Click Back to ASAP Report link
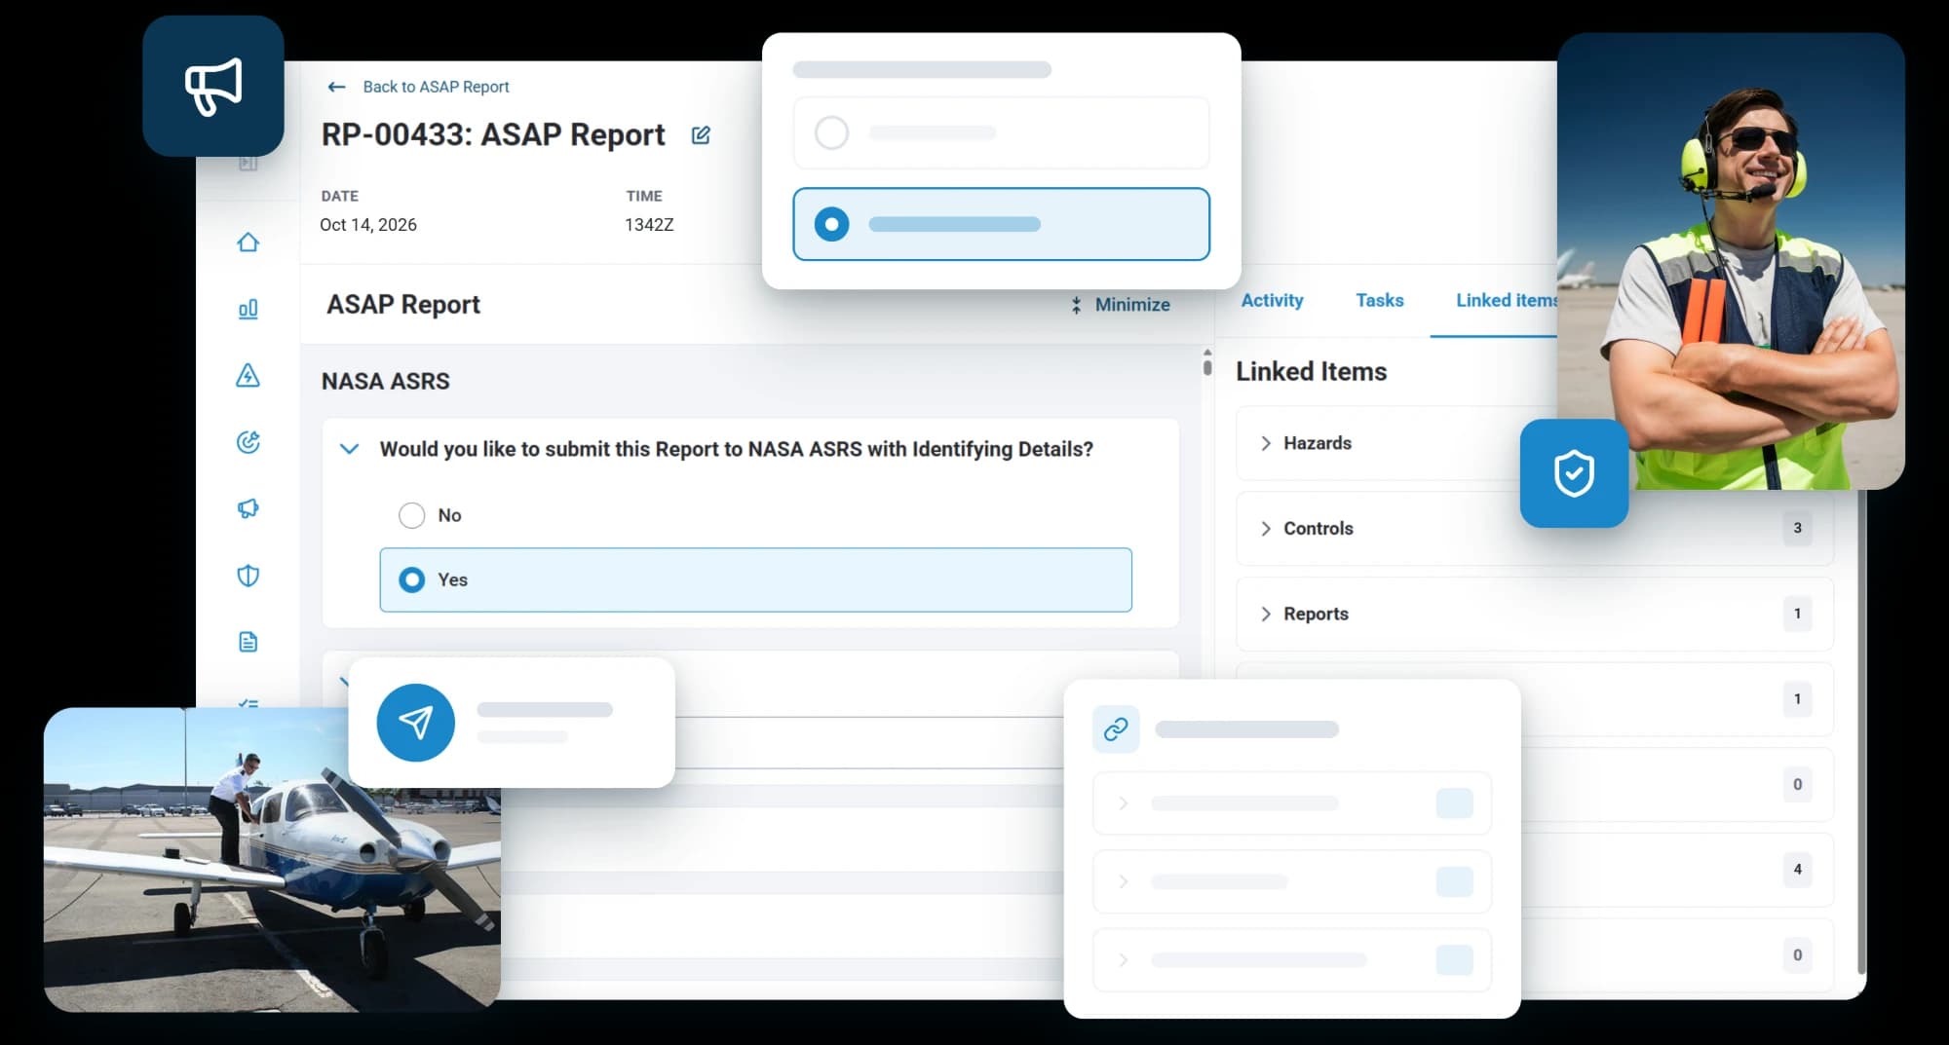Viewport: 1949px width, 1045px height. click(436, 87)
